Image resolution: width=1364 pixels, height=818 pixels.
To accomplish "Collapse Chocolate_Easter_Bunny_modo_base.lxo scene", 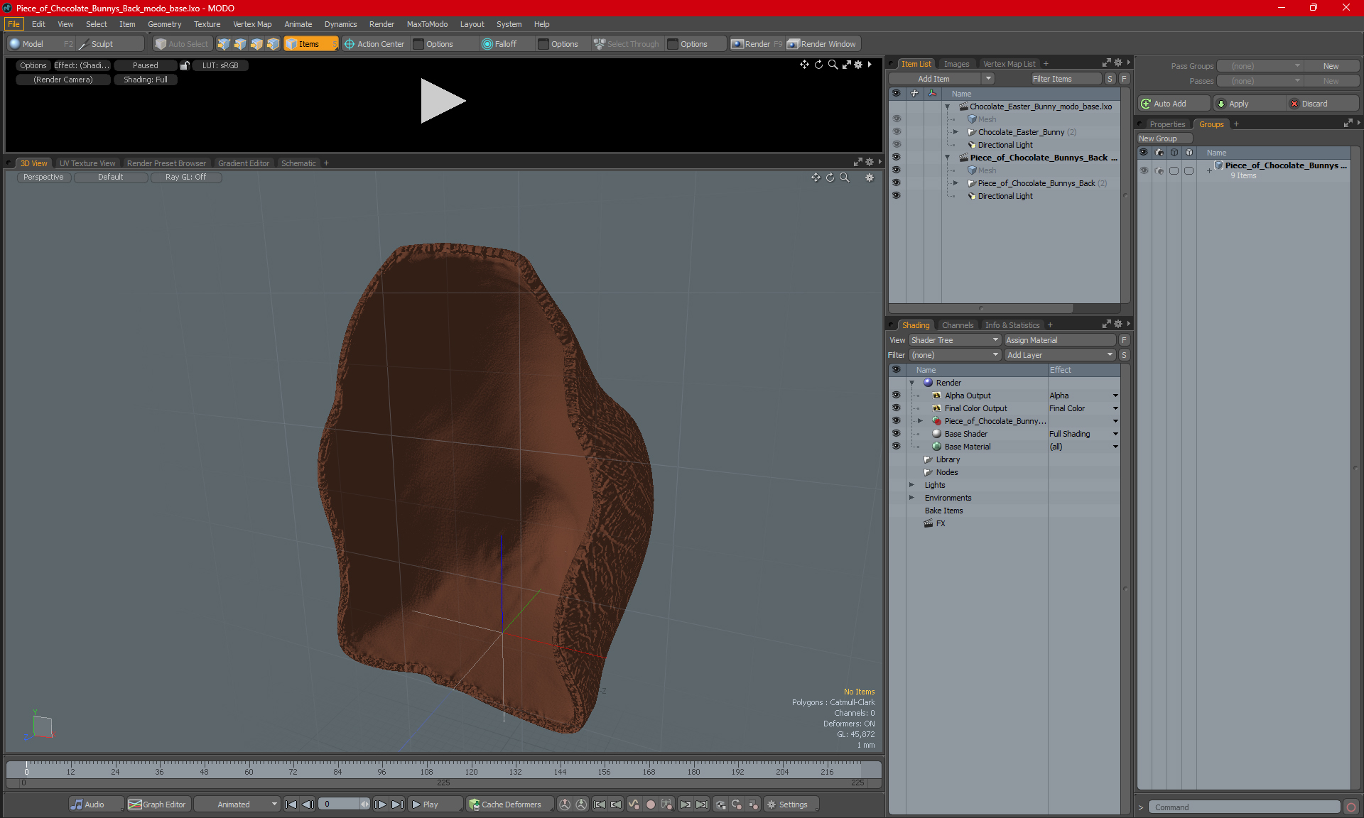I will 947,107.
